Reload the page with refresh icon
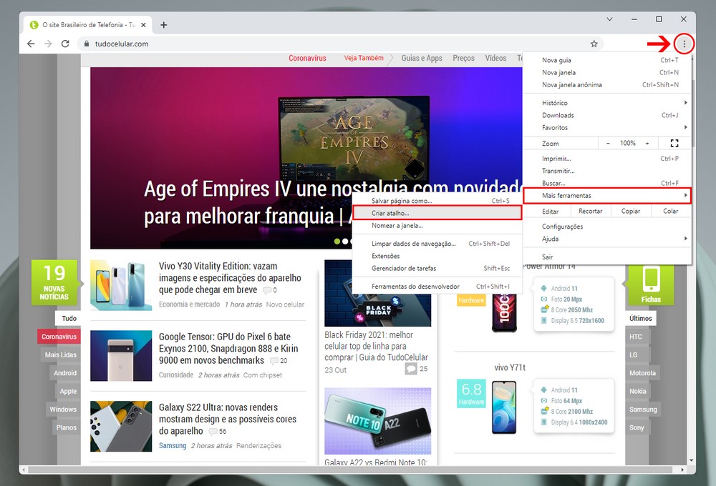Screen dimensions: 716x486 tap(65, 44)
